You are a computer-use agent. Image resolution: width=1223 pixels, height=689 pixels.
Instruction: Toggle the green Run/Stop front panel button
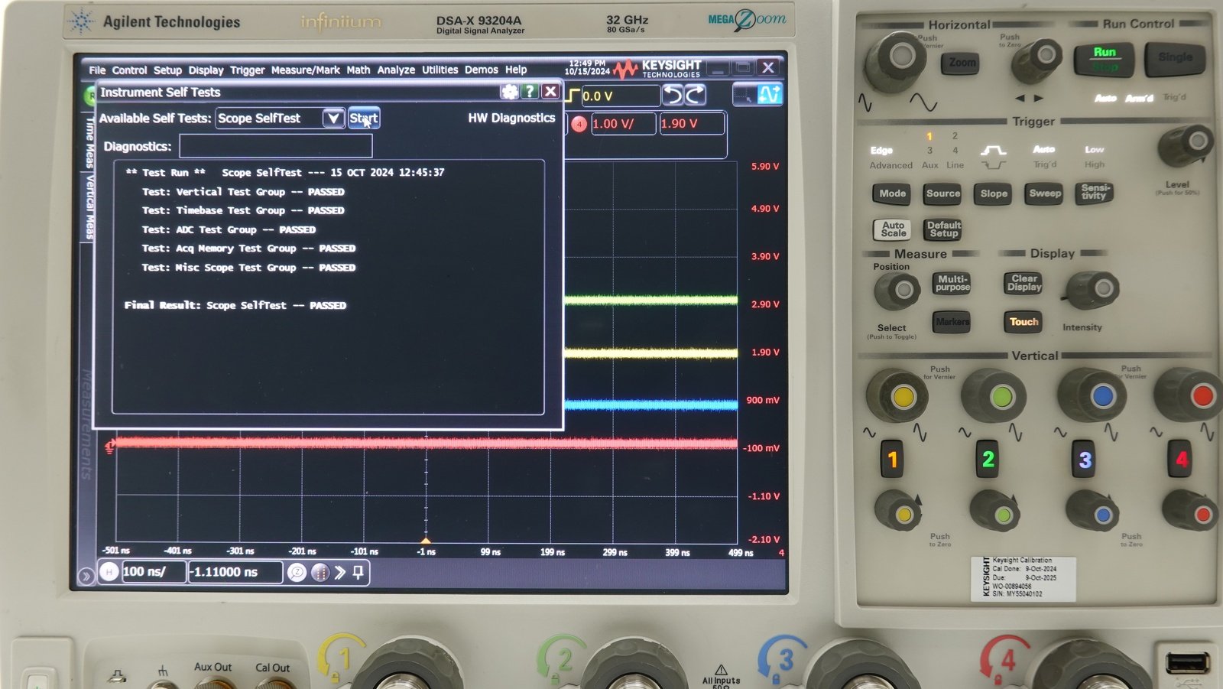(x=1104, y=59)
